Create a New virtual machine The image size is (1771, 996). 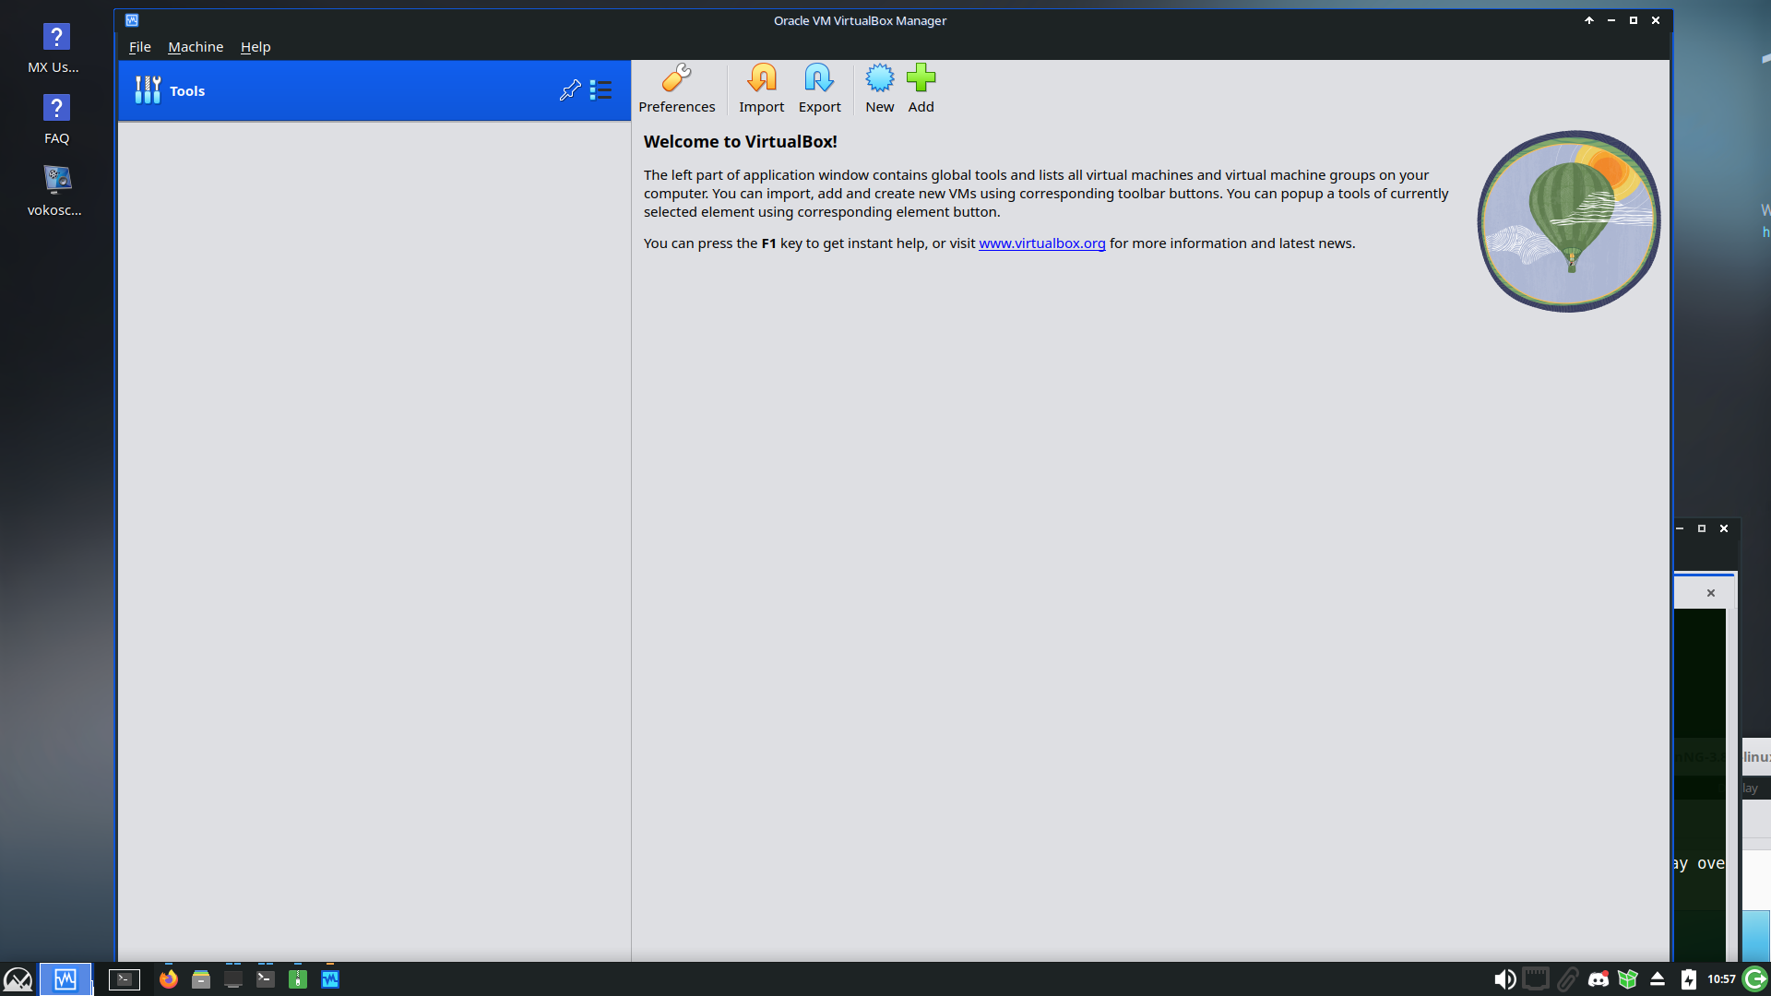(879, 89)
